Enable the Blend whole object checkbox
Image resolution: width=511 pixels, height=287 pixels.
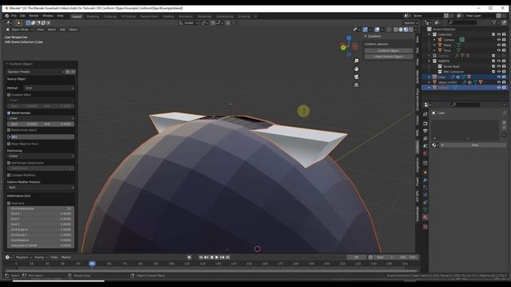(x=9, y=130)
